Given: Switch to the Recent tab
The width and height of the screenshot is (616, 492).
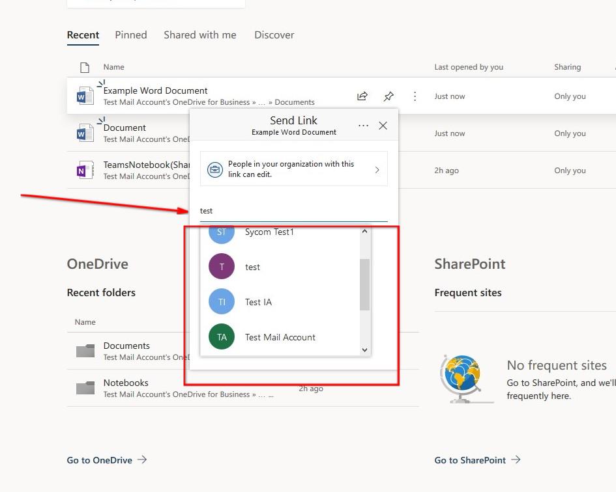Looking at the screenshot, I should pos(83,35).
